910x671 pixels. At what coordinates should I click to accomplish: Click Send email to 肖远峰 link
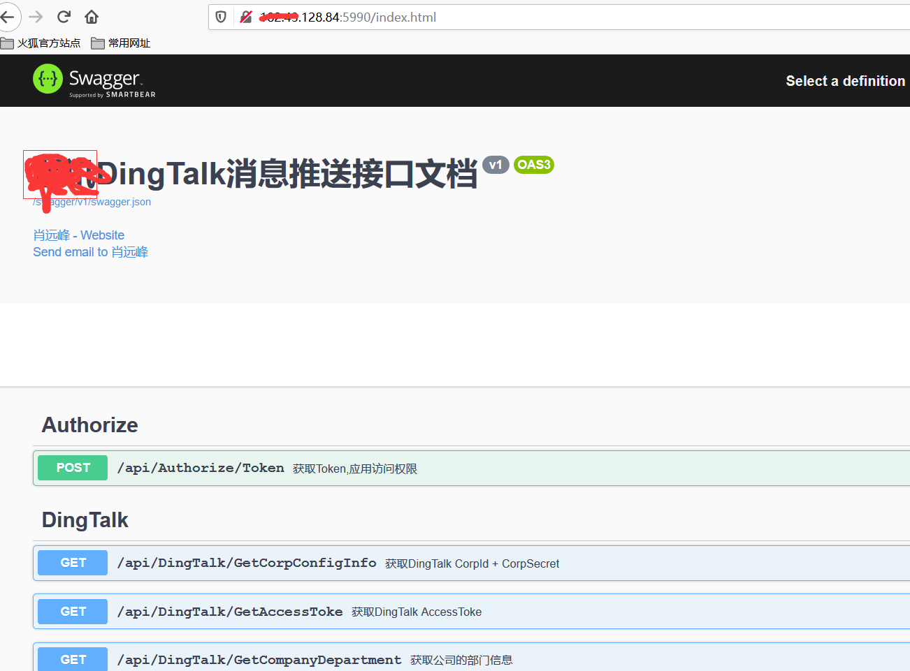91,252
